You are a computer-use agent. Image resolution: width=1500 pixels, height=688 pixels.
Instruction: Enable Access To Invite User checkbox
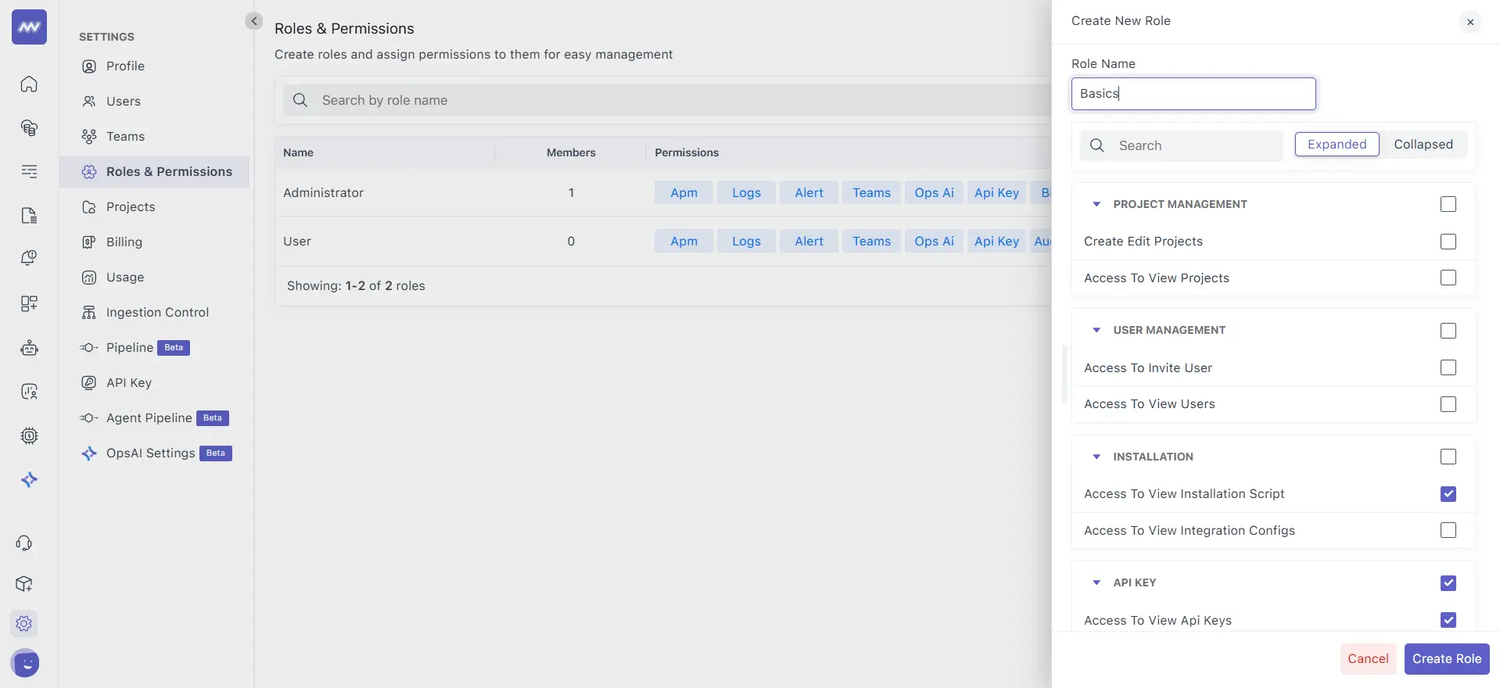click(1448, 367)
